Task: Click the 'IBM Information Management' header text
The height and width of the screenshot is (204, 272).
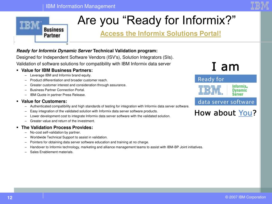Action: [x=80, y=6]
